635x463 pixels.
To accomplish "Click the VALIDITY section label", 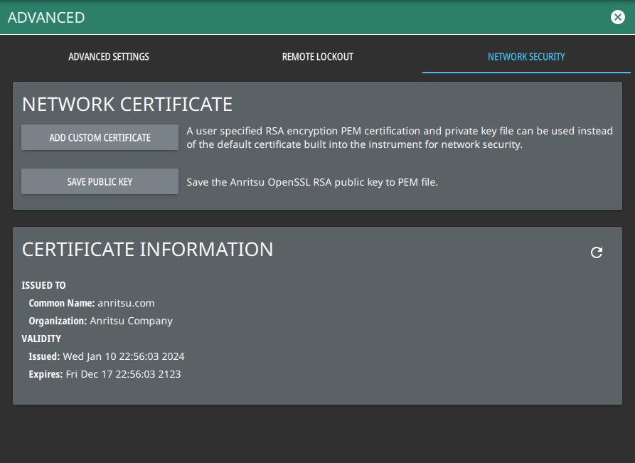I will 41,339.
